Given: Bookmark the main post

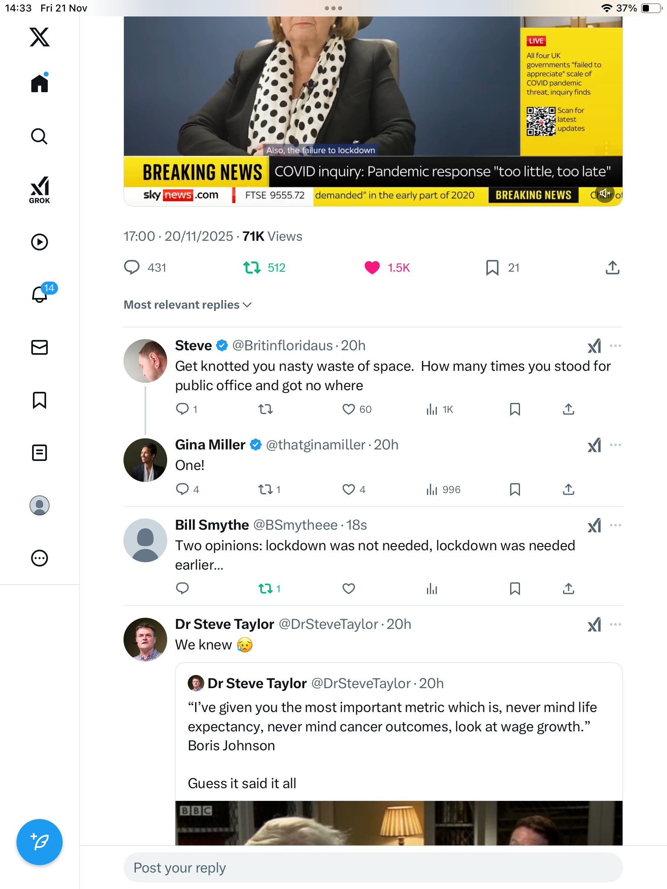Looking at the screenshot, I should 492,268.
